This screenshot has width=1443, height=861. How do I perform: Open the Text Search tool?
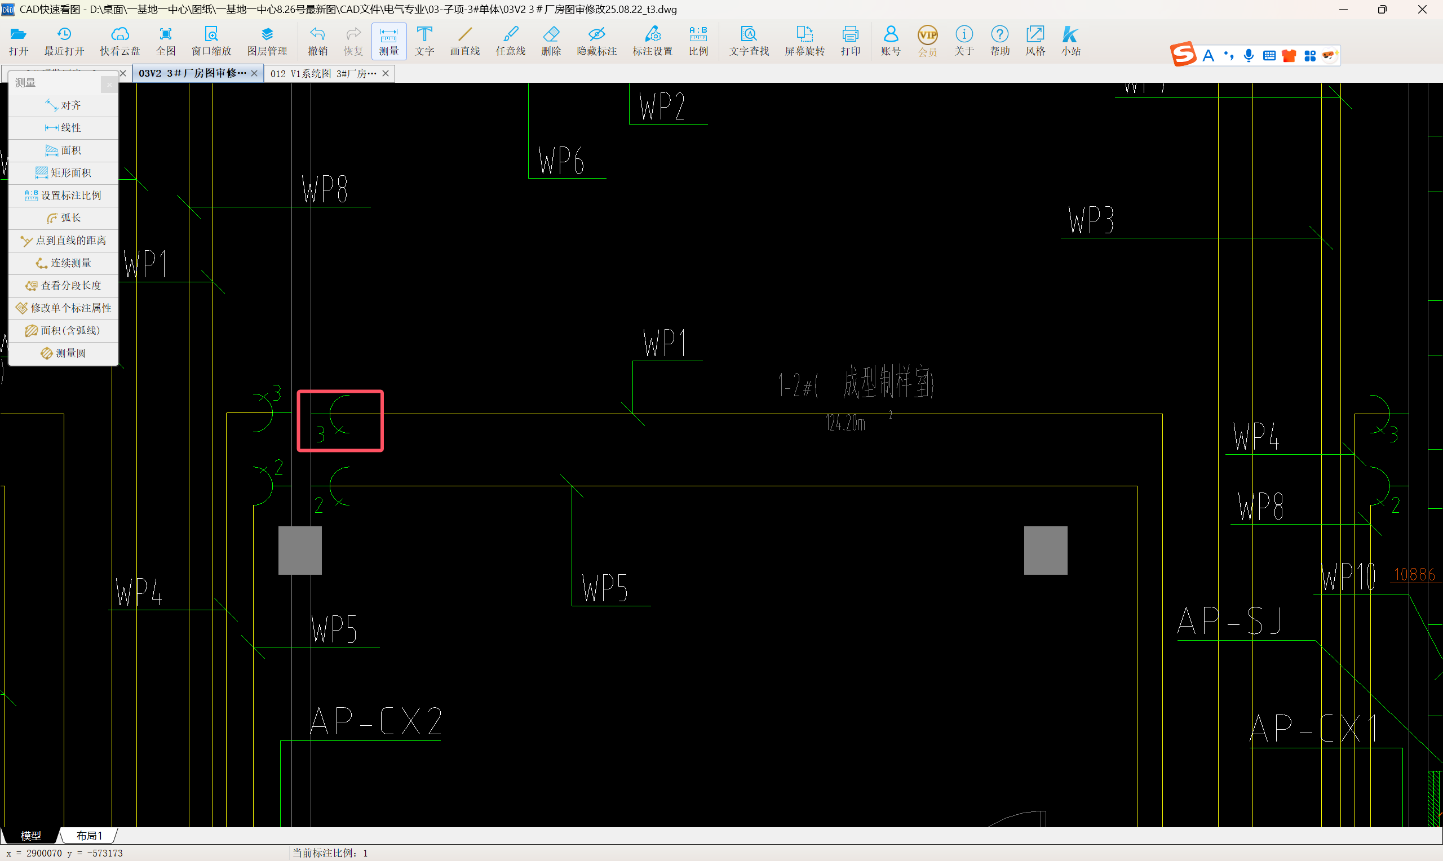749,41
